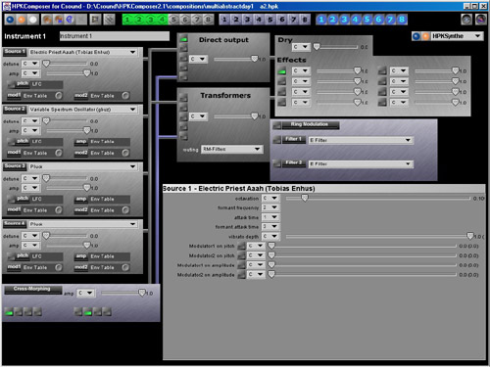Image resolution: width=490 pixels, height=367 pixels.
Task: Toggle the Ring Modulation enable button
Action: (277, 125)
